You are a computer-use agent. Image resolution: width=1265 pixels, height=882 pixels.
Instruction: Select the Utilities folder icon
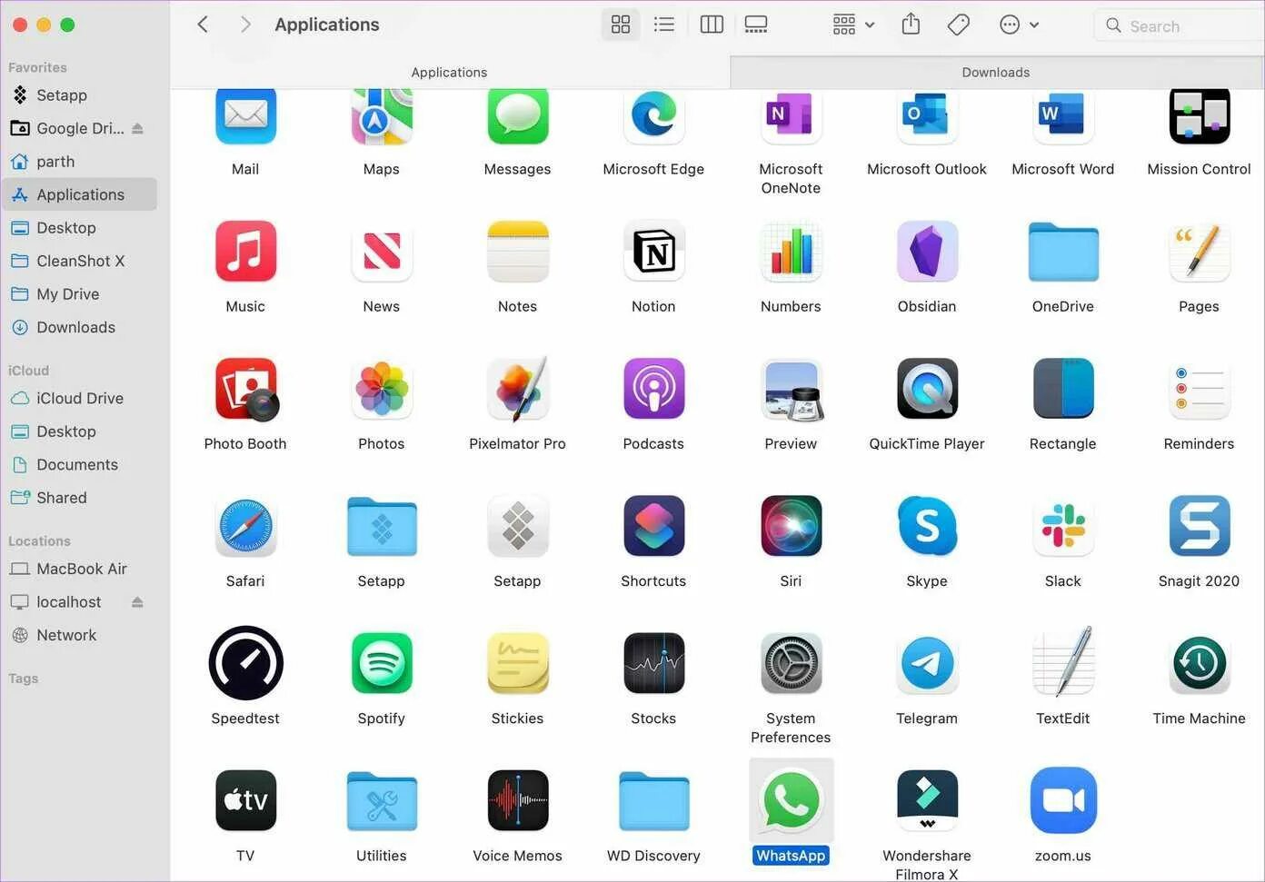point(382,800)
